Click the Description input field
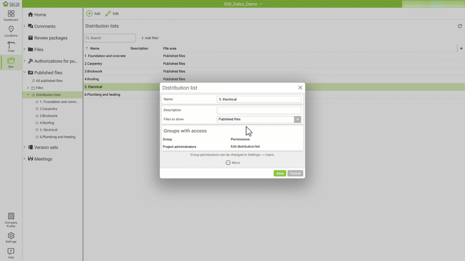This screenshot has height=261, width=465. point(259,110)
